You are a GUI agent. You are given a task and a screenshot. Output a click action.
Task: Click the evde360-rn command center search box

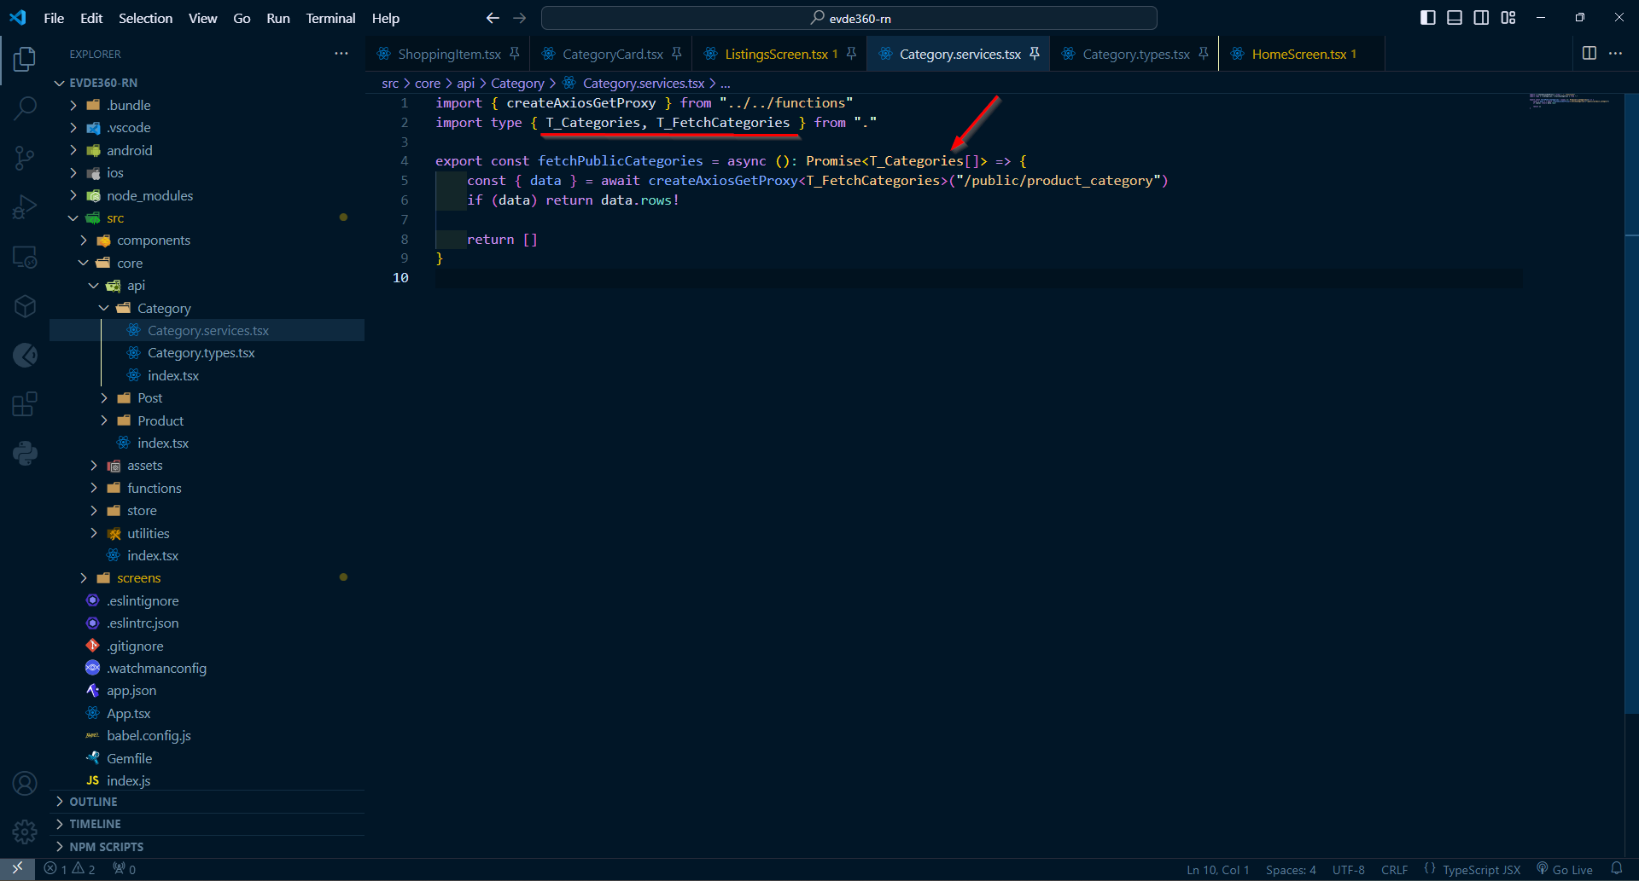(x=849, y=18)
